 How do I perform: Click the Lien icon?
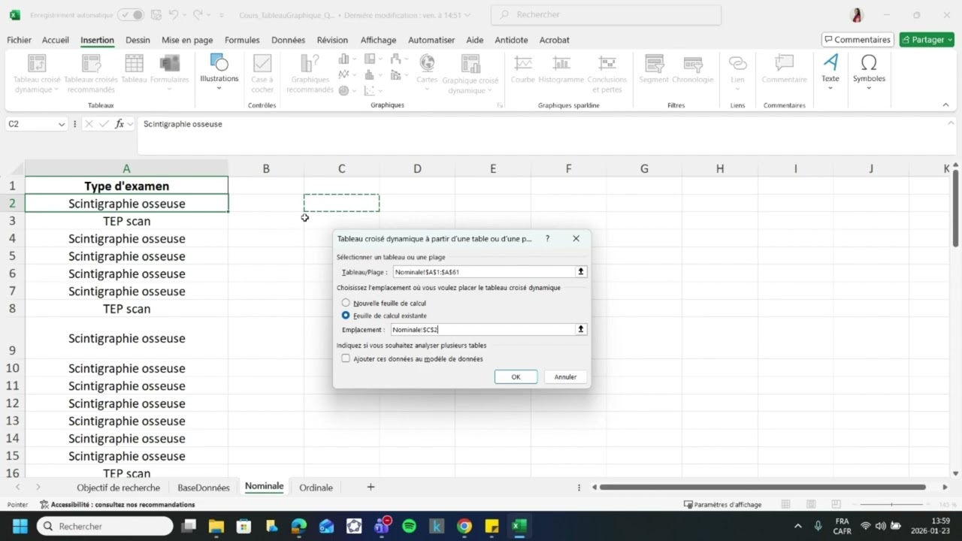(738, 63)
